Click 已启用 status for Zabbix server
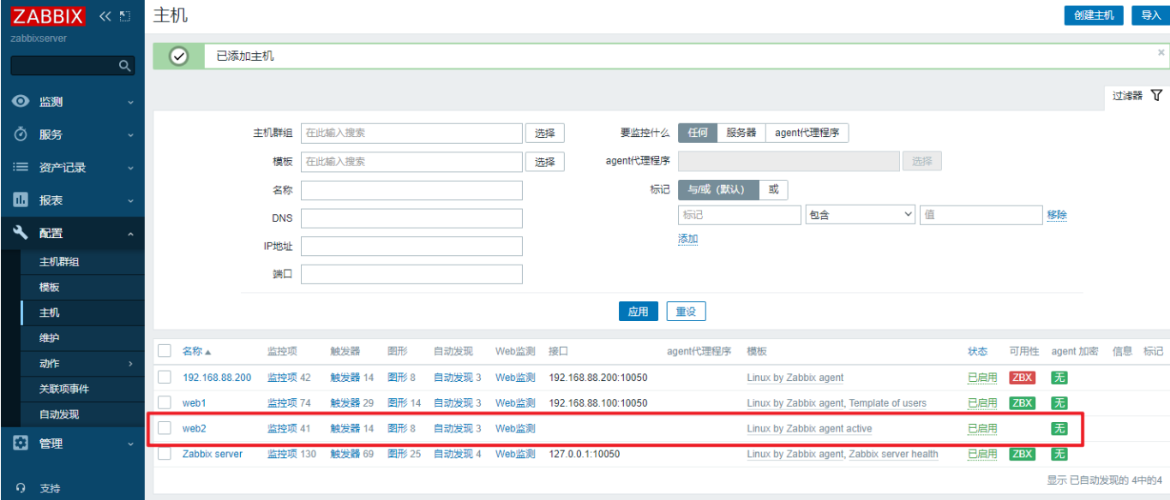Viewport: 1170px width, 500px height. pyautogui.click(x=982, y=454)
